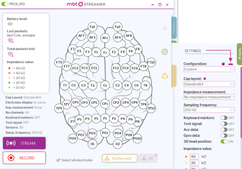Open settings via the green gear icon
The height and width of the screenshot is (169, 242).
(165, 52)
